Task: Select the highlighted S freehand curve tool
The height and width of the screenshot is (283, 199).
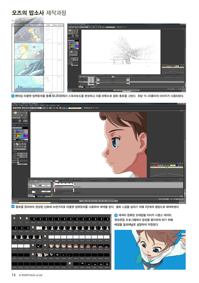Action: coord(15,113)
